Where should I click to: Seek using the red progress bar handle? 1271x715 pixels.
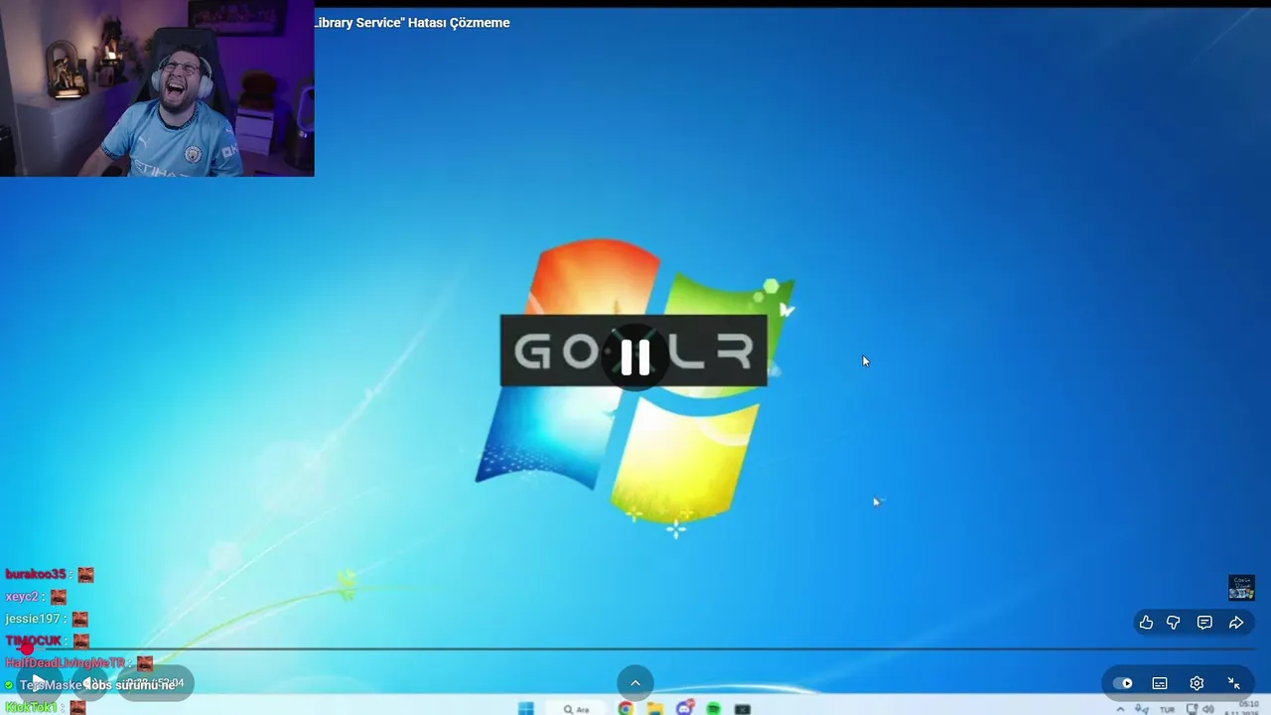pyautogui.click(x=28, y=648)
